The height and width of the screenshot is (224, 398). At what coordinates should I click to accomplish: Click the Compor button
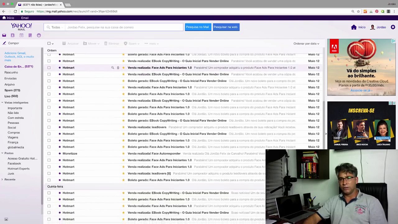coord(11,43)
